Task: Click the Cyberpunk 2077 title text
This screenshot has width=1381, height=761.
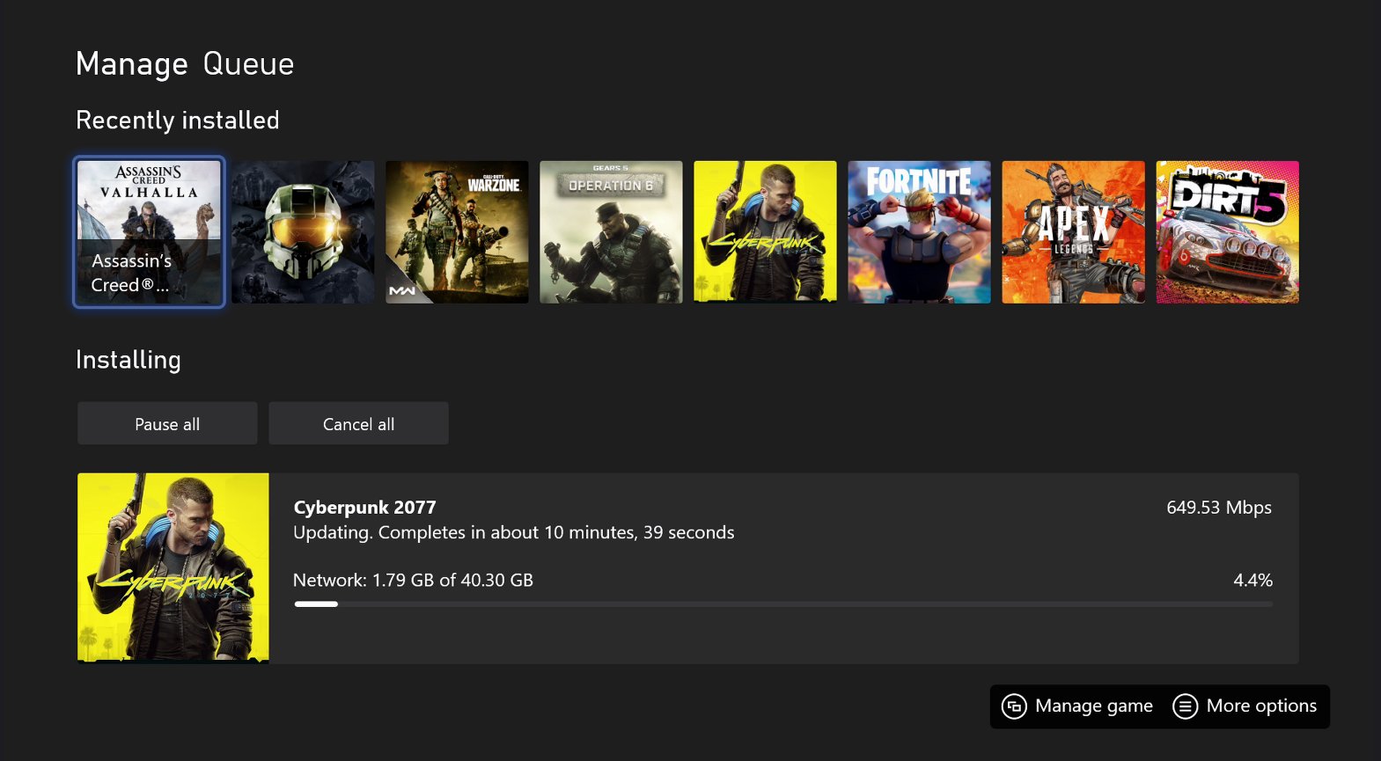Action: 364,508
